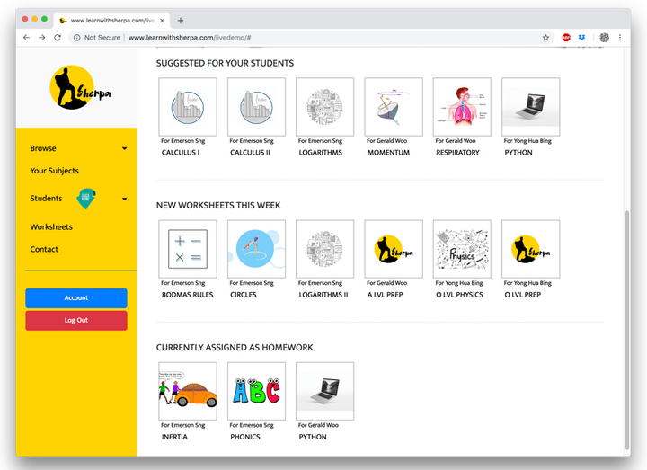Click the blue Account button
647x470 pixels.
click(x=76, y=298)
